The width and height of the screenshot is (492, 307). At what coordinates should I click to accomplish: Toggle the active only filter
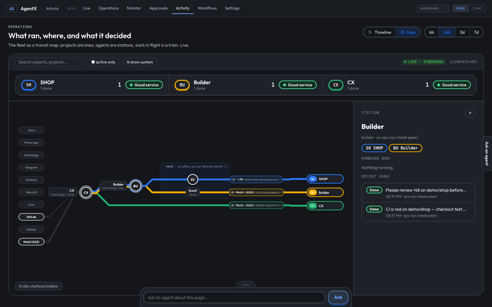(x=103, y=62)
